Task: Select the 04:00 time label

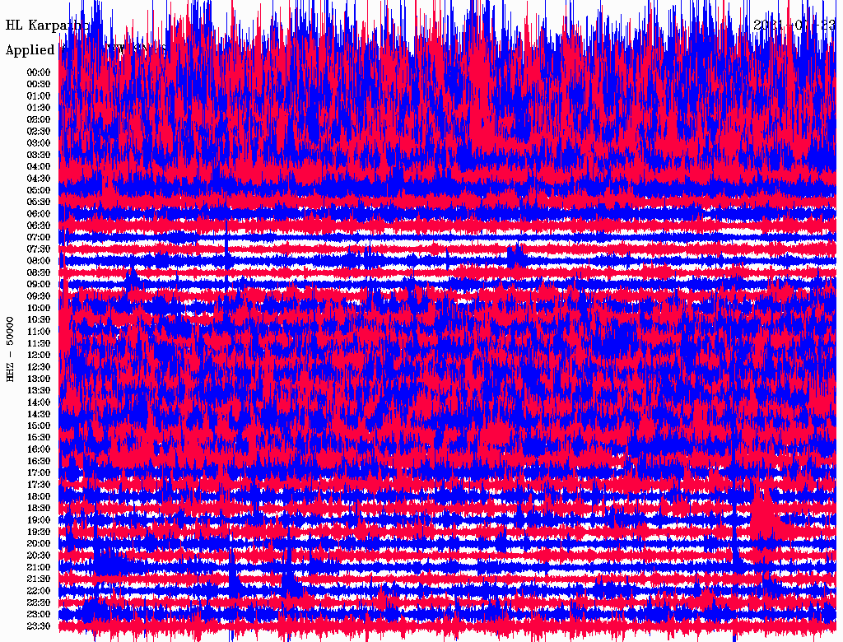Action: point(39,167)
